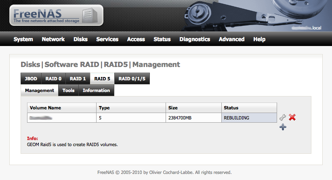Image resolution: width=332 pixels, height=180 pixels.
Task: Click the REBUILDING status cell
Action: pyautogui.click(x=249, y=118)
